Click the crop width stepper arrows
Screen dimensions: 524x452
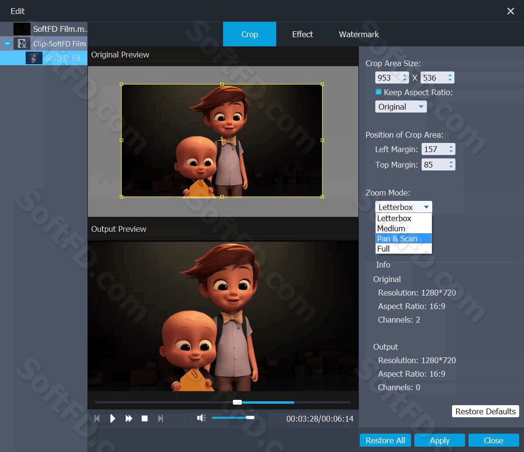pos(405,78)
